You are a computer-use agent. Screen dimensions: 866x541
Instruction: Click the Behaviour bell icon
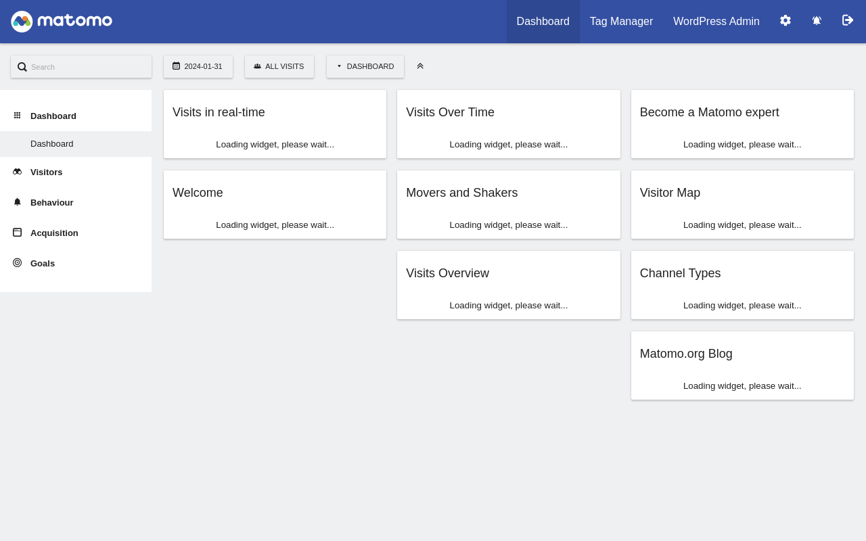17,202
